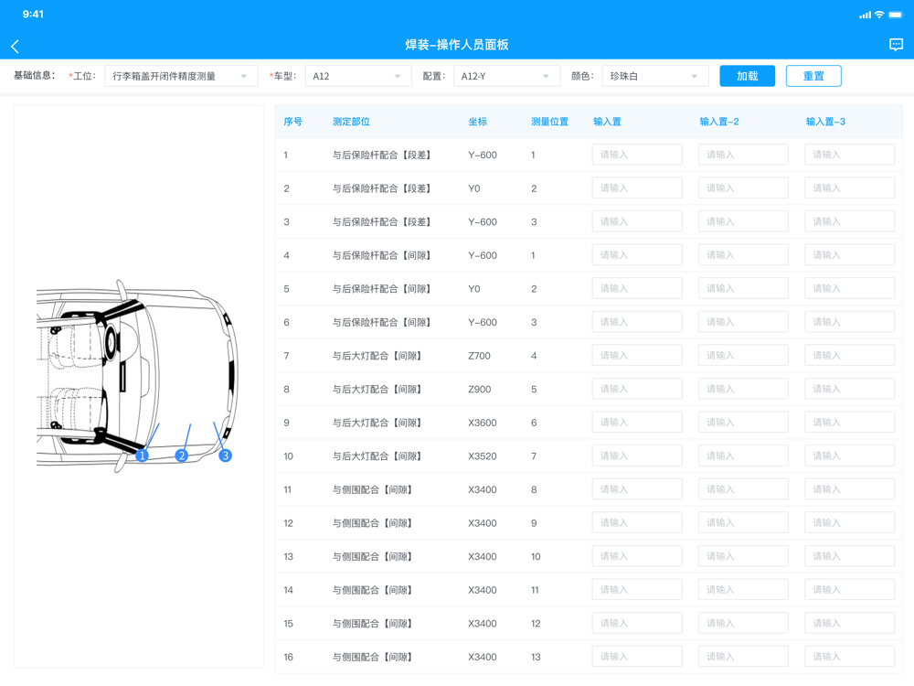
Task: Go back with the left arrow icon
Action: pos(16,47)
